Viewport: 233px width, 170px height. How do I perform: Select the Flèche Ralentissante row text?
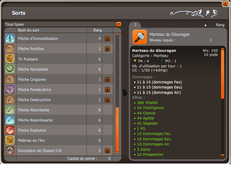(x=35, y=120)
